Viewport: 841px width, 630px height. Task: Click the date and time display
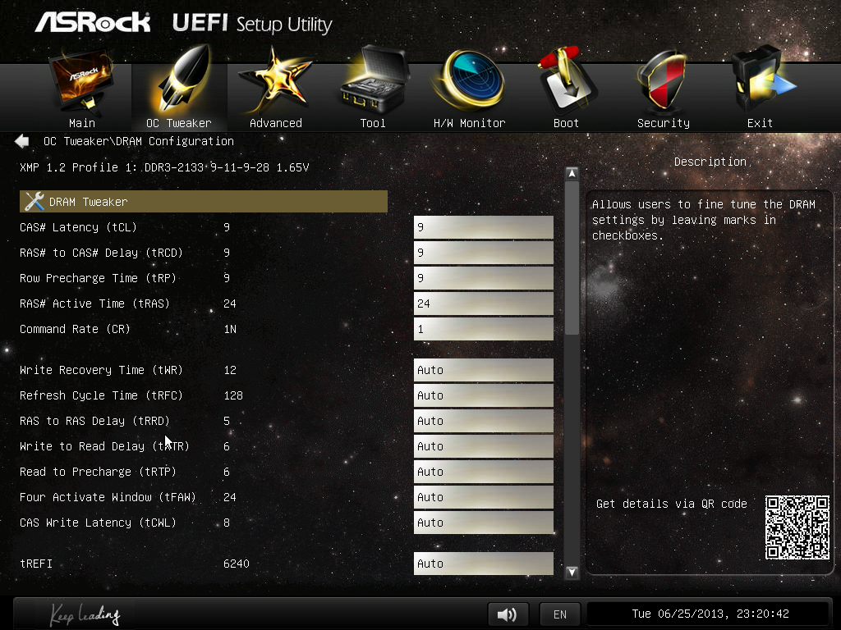point(710,614)
